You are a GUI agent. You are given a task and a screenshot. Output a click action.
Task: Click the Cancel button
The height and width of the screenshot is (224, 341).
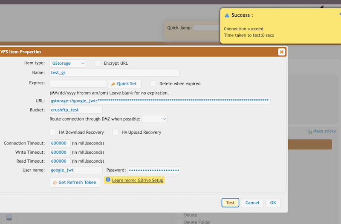[x=252, y=203]
